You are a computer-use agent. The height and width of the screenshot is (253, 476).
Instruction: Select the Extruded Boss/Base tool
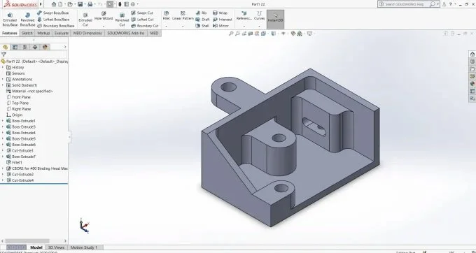(10, 20)
